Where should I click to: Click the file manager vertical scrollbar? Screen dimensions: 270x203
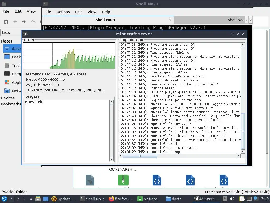pyautogui.click(x=267, y=91)
